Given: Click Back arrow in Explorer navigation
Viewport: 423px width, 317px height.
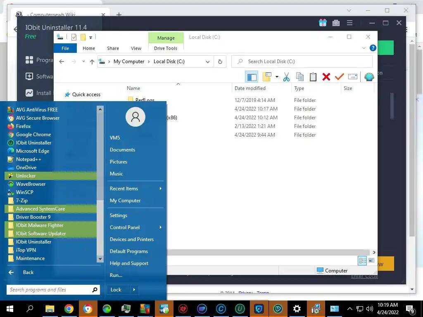Looking at the screenshot, I should point(62,62).
